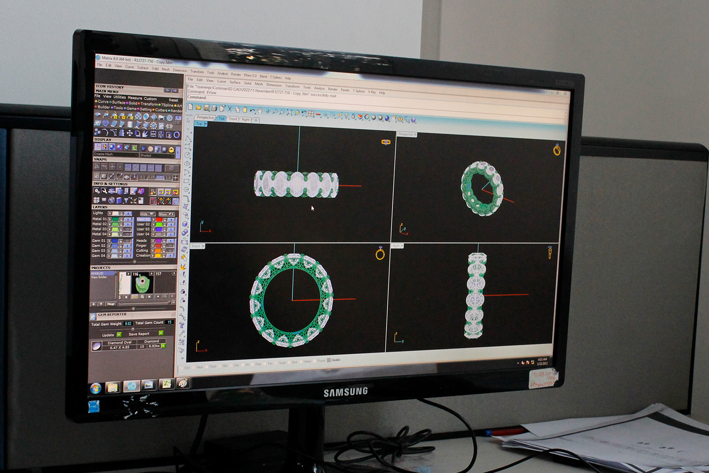The width and height of the screenshot is (709, 473).
Task: Open the Windows Start menu
Action: click(95, 388)
